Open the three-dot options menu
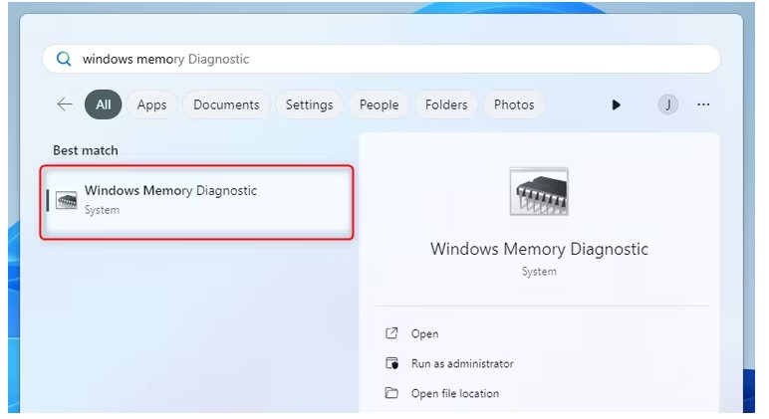769x419 pixels. (703, 105)
